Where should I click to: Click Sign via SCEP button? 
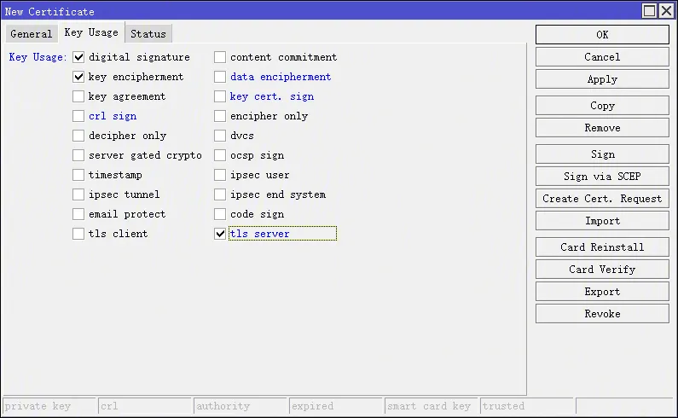click(x=602, y=177)
